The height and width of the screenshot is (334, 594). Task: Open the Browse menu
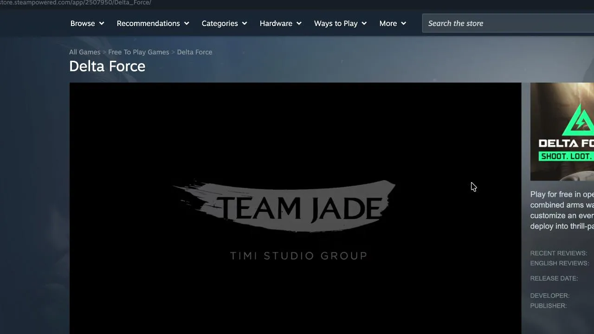pos(87,23)
